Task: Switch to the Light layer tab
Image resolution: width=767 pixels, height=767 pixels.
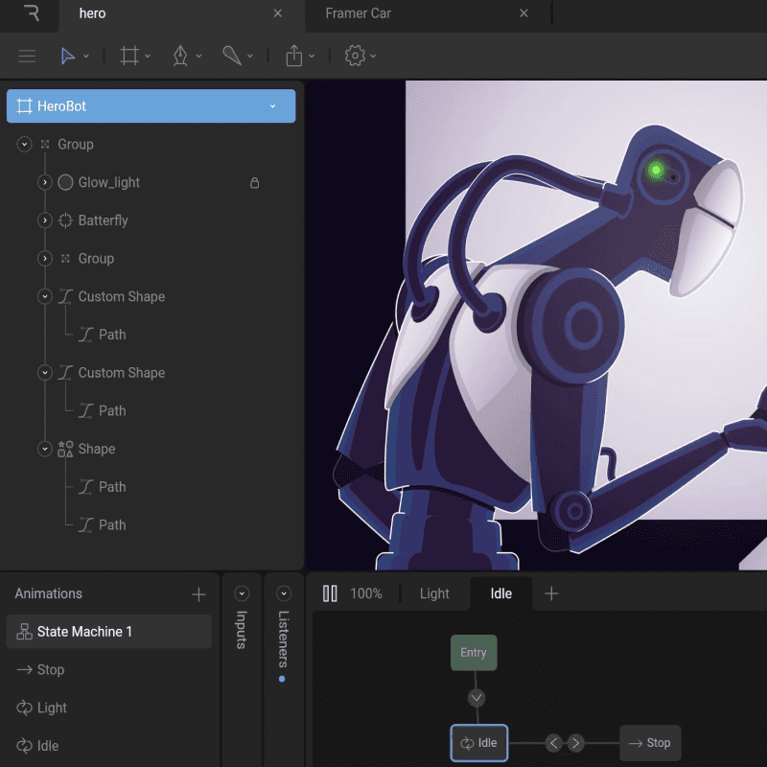Action: [x=434, y=593]
